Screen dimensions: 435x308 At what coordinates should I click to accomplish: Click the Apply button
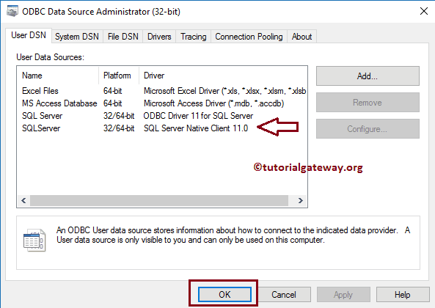[x=343, y=294]
